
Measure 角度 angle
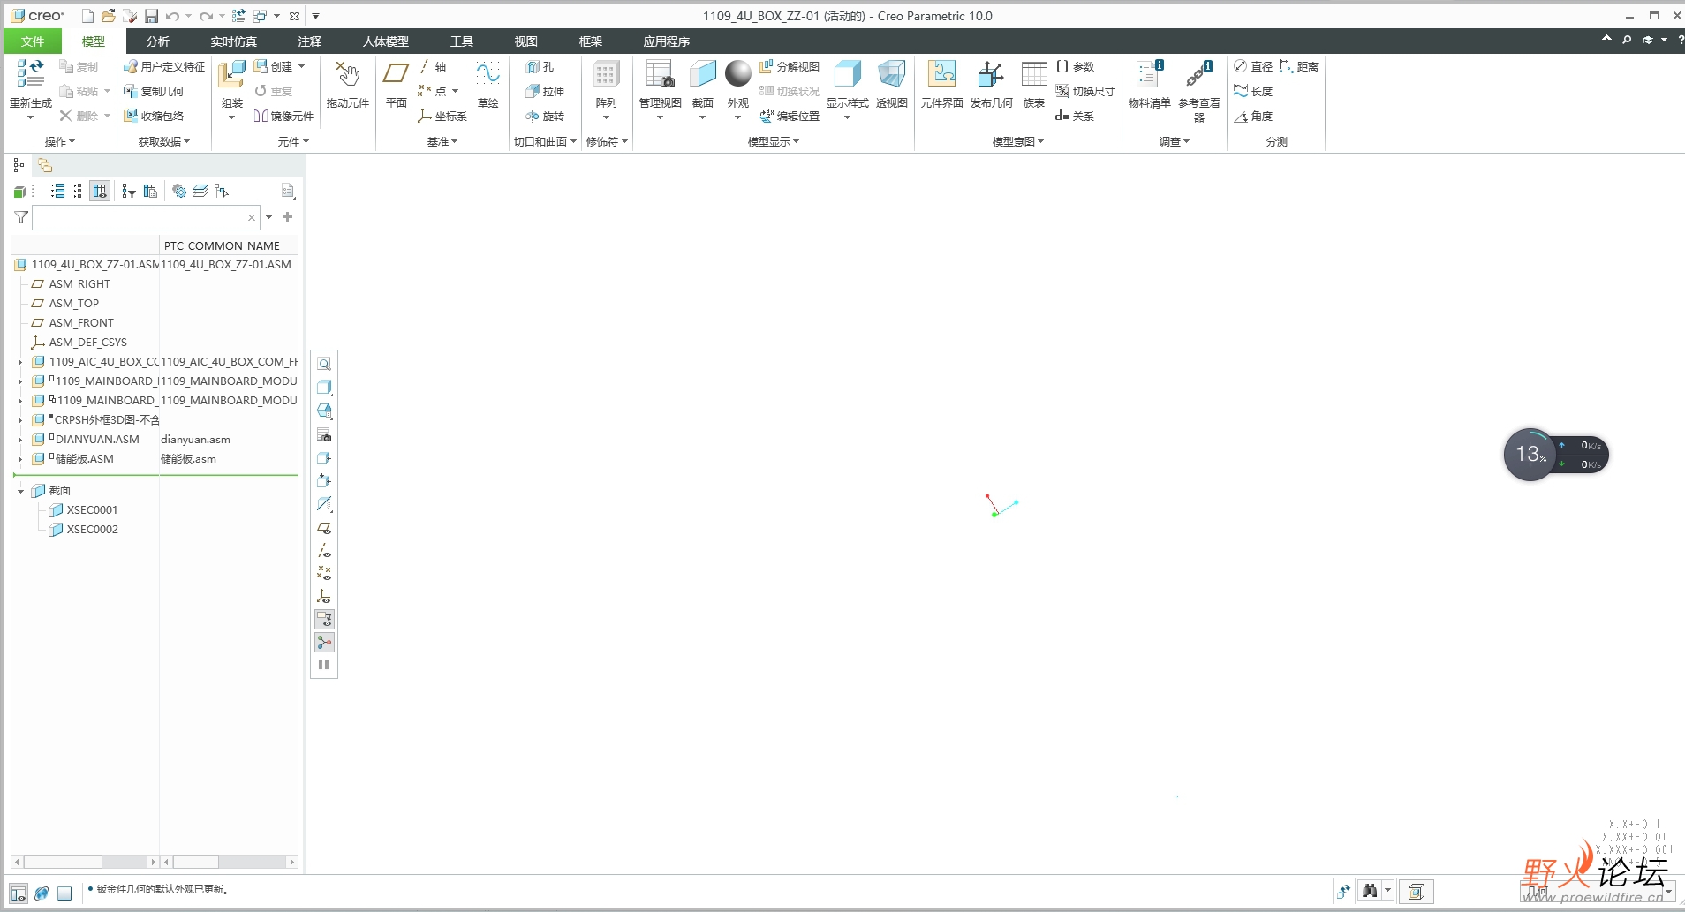[x=1252, y=116]
